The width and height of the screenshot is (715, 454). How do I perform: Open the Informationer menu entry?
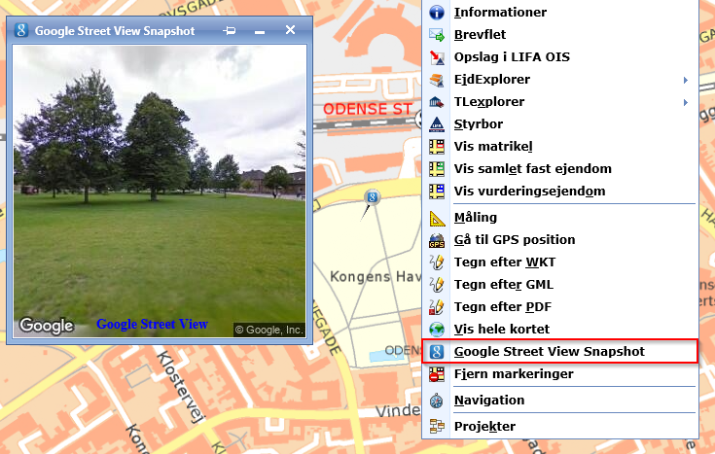pyautogui.click(x=560, y=13)
